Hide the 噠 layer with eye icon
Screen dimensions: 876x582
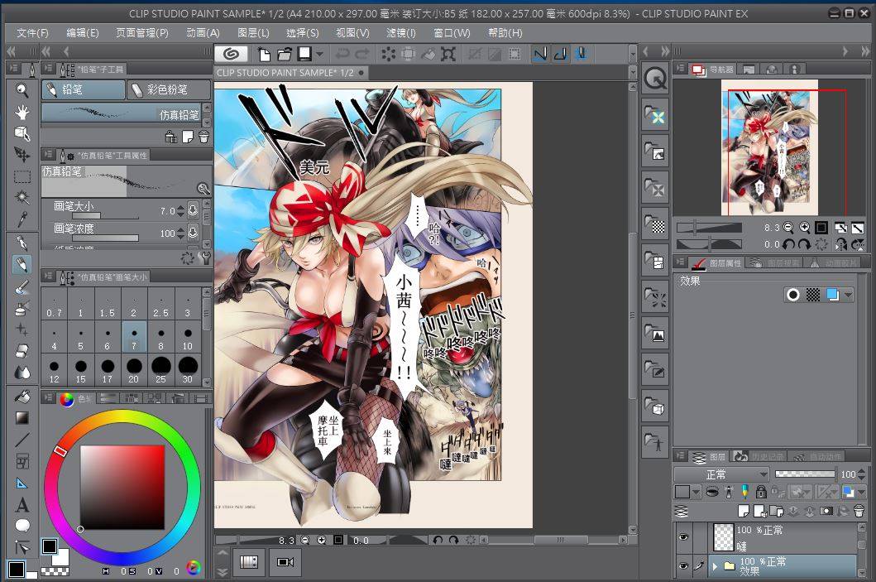pyautogui.click(x=683, y=537)
